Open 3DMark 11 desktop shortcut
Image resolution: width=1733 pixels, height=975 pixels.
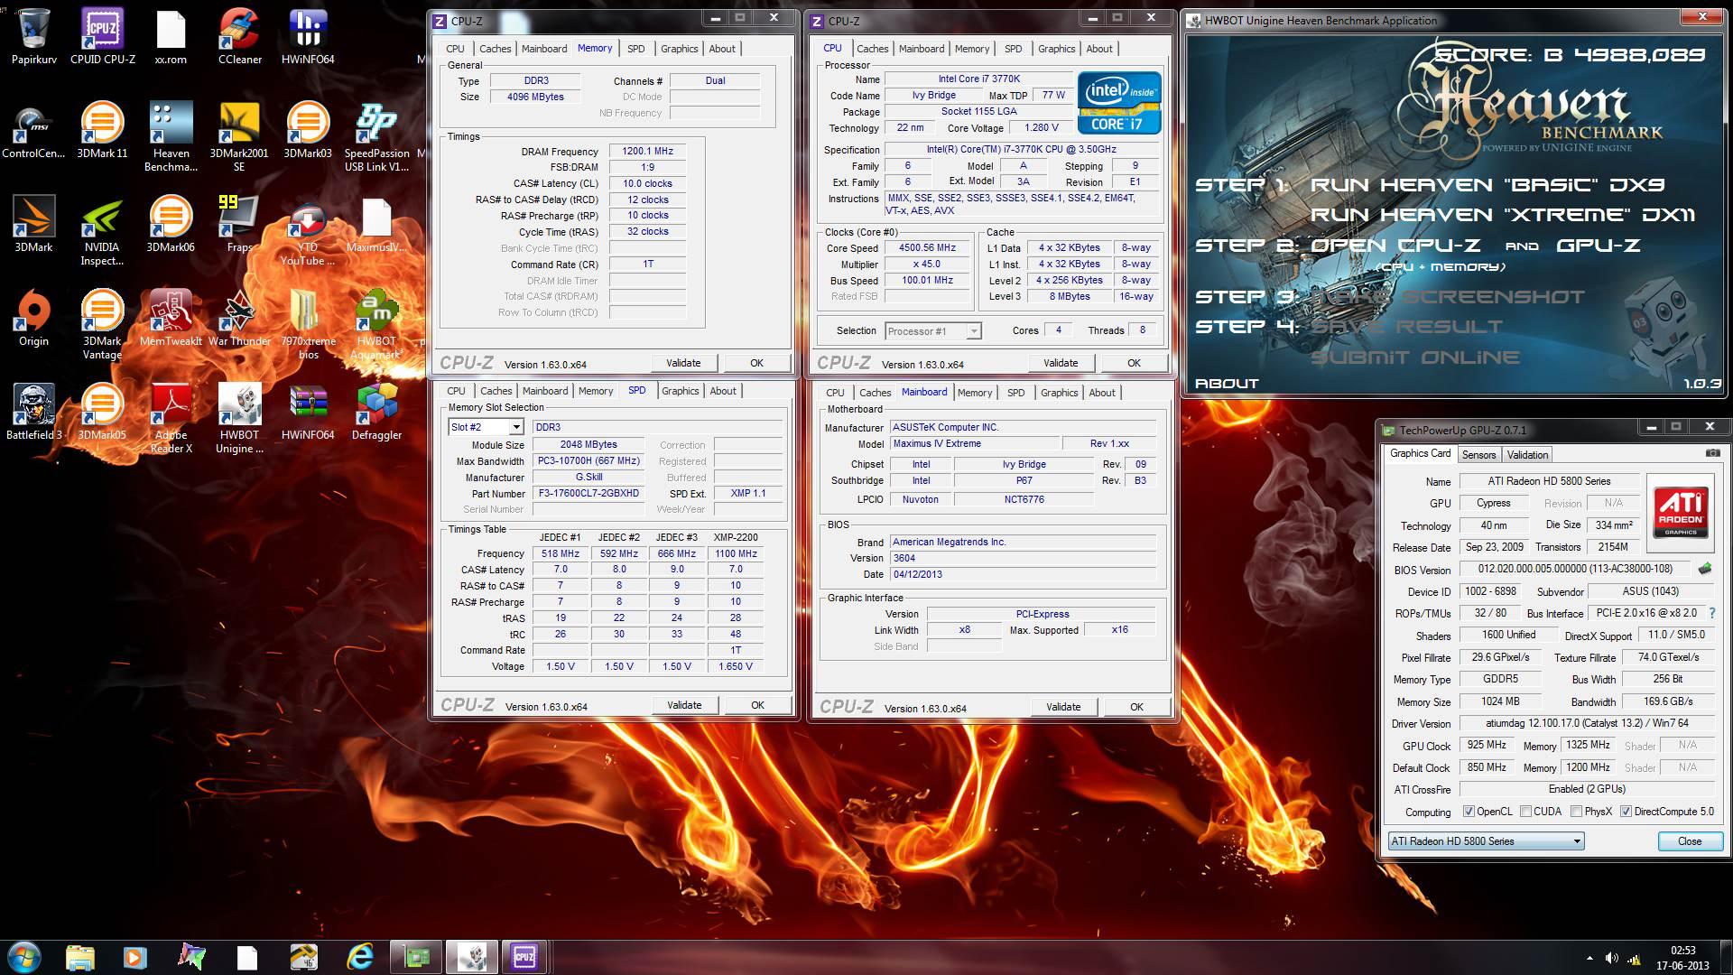(x=102, y=130)
